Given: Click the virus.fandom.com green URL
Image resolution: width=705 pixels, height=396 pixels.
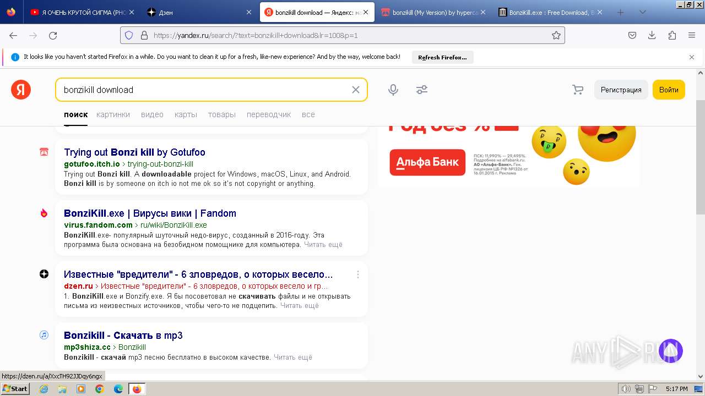Looking at the screenshot, I should point(98,225).
